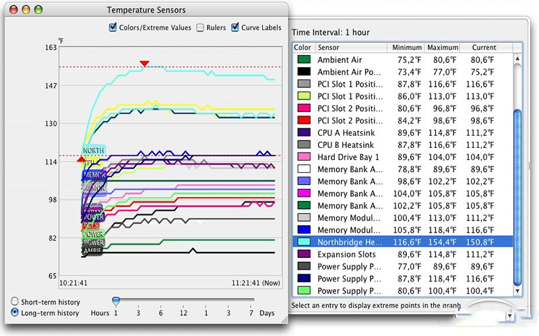Click the red minimum marker triangle on graph
This screenshot has width=539, height=336.
point(81,159)
